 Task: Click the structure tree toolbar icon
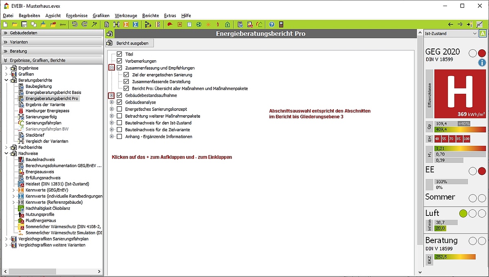coord(148,24)
